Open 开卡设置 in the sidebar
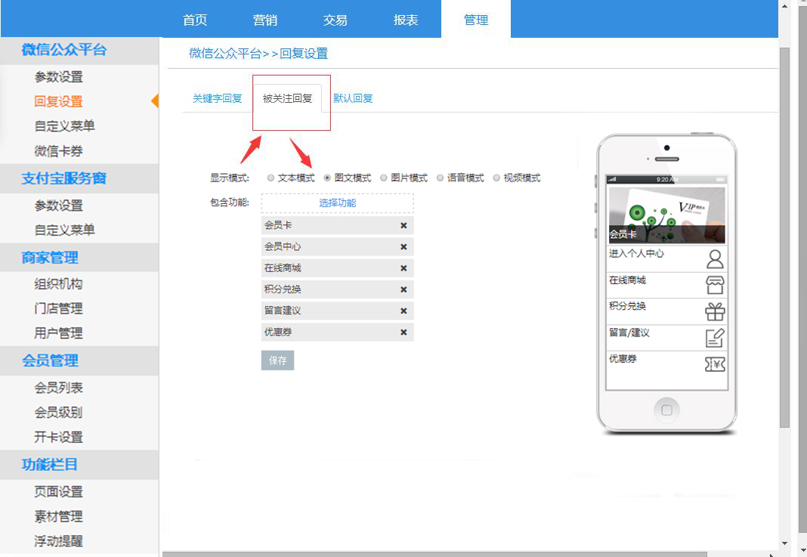The image size is (807, 557). pos(59,438)
